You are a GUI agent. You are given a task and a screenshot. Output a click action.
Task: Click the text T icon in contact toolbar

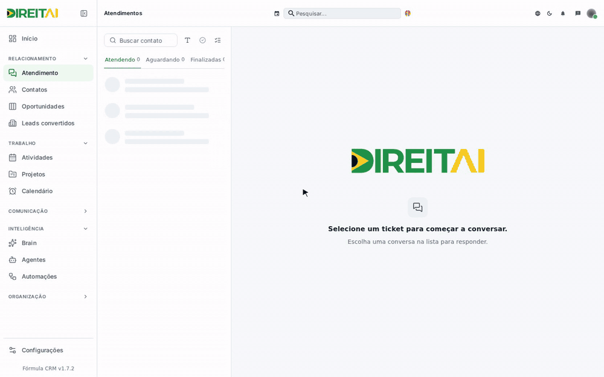tap(187, 40)
